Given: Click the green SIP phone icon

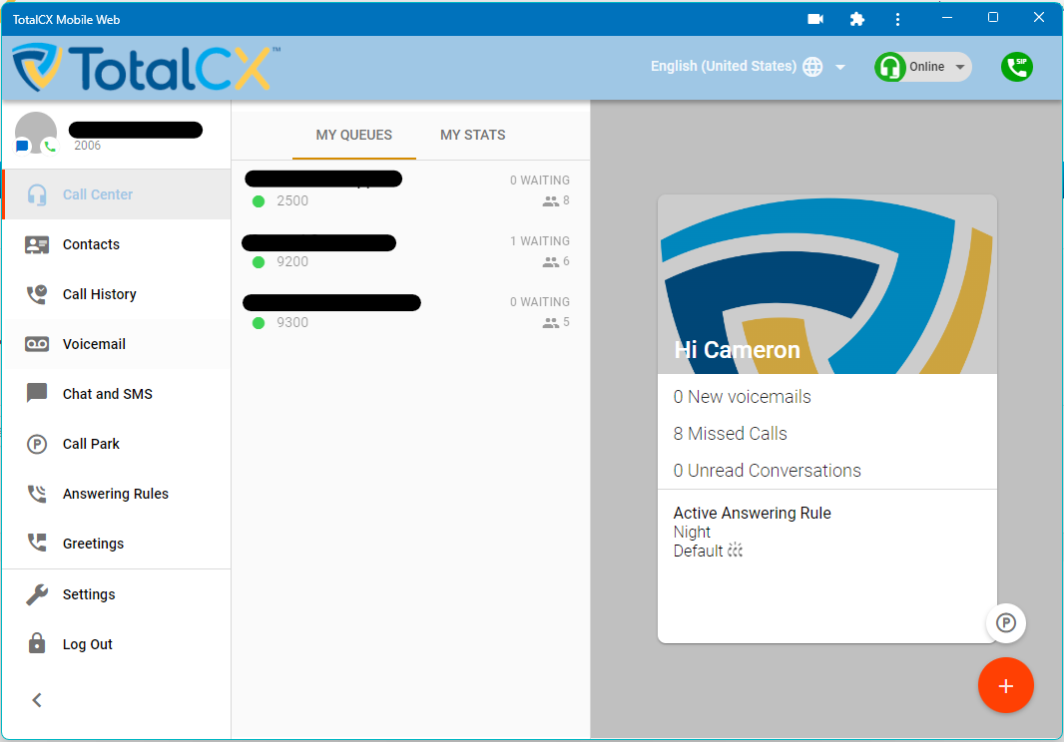Looking at the screenshot, I should [x=1016, y=67].
